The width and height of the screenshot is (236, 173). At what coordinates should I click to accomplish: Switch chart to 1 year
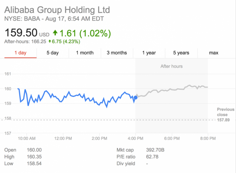pos(149,53)
